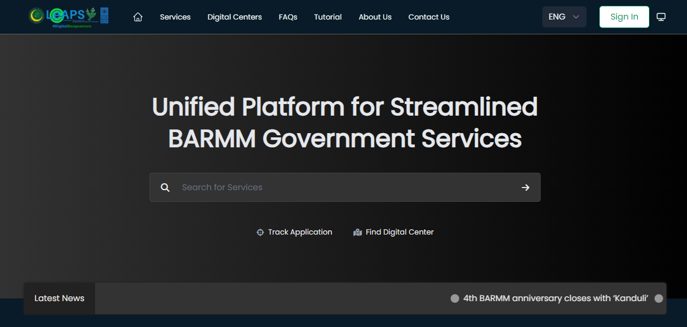Go to the About Us page
687x327 pixels.
(x=375, y=17)
